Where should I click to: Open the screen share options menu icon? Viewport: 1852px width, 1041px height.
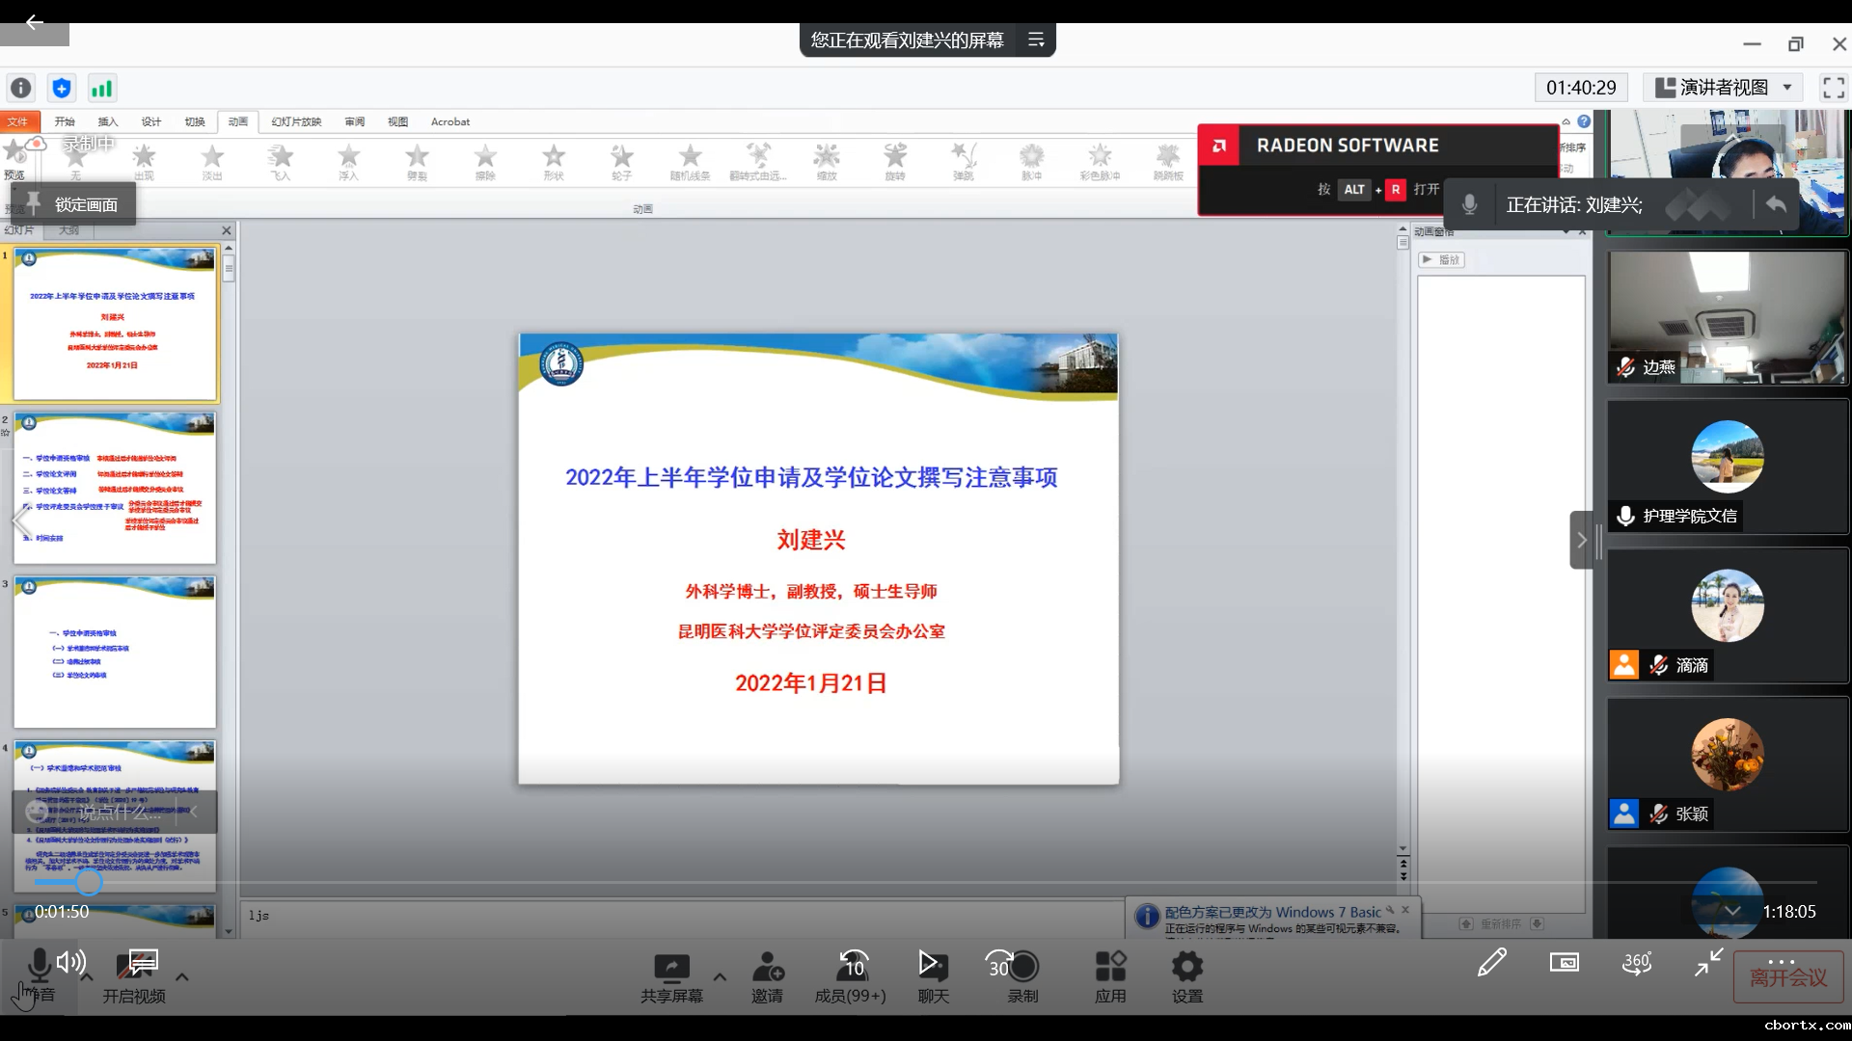point(1036,40)
